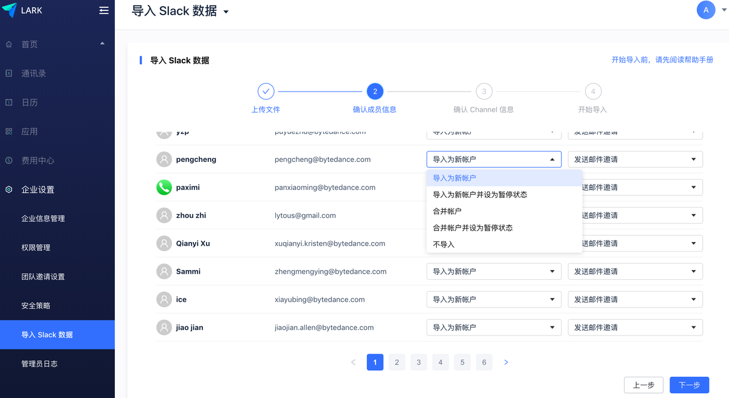Image resolution: width=729 pixels, height=398 pixels.
Task: Click the hamburger menu icon at sidebar top
Action: click(103, 10)
